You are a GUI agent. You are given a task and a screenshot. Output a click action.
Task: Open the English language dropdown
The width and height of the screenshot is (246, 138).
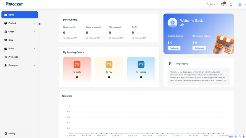tap(211, 4)
